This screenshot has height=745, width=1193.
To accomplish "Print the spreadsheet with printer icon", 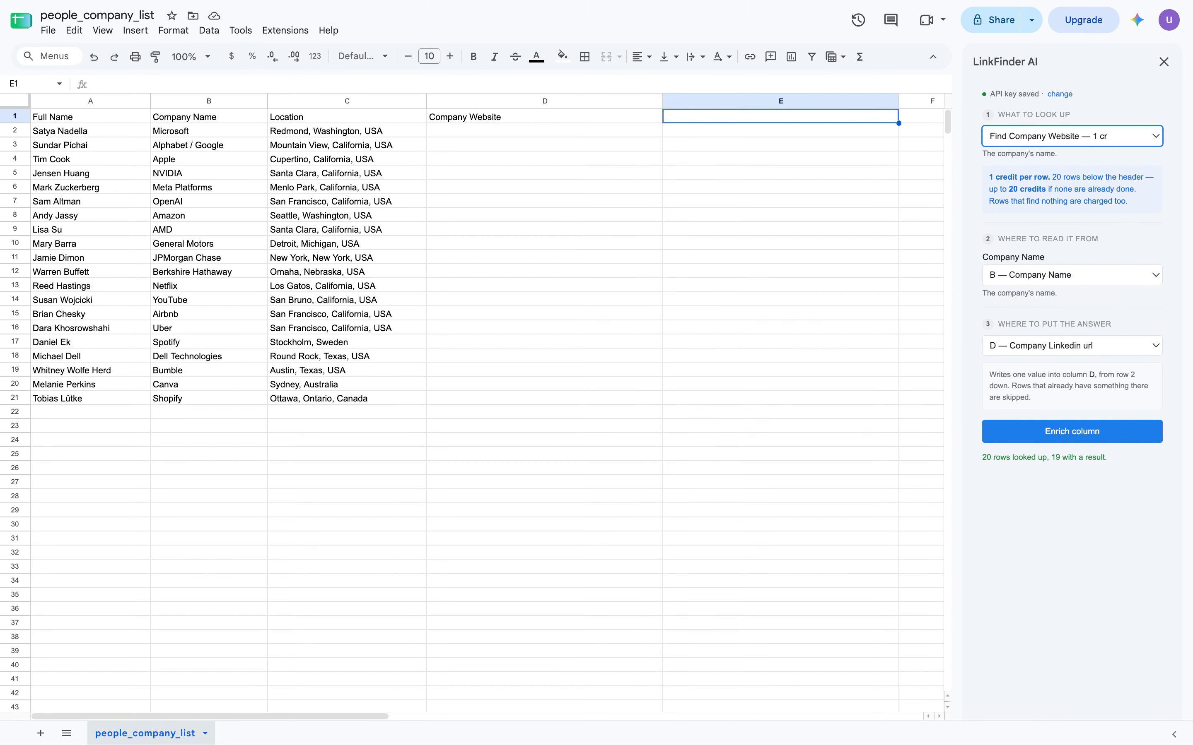I will click(x=135, y=57).
